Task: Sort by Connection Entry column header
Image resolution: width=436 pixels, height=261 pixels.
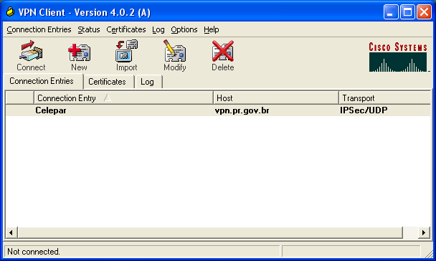Action: 123,98
